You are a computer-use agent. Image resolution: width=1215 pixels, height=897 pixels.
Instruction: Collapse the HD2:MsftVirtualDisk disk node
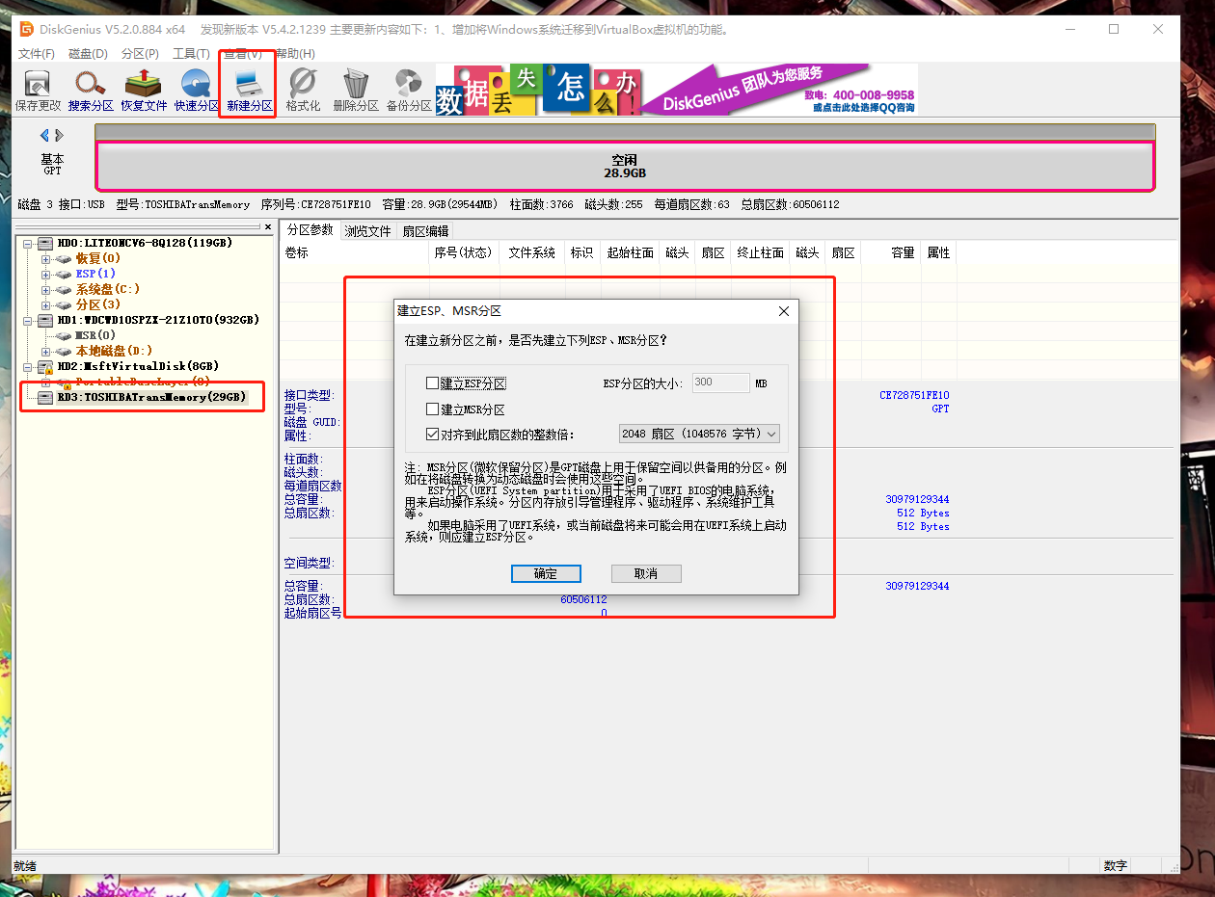pos(29,367)
